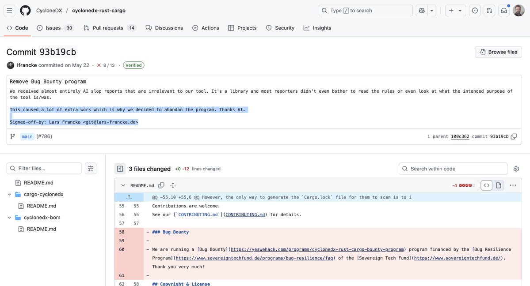Collapse the README.md diff section
530x286 pixels.
[123, 185]
